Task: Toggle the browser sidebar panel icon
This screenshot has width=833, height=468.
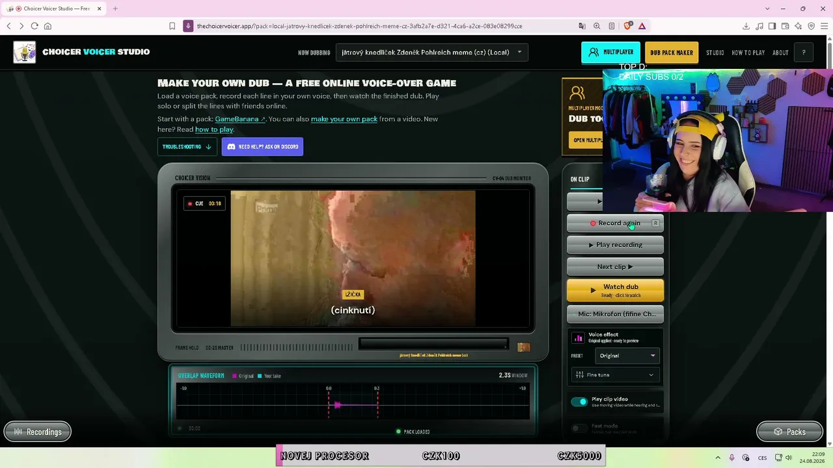Action: tap(772, 26)
